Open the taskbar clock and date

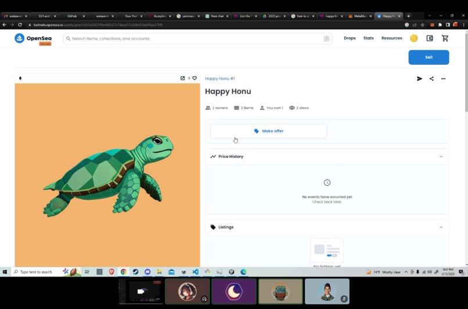[448, 272]
